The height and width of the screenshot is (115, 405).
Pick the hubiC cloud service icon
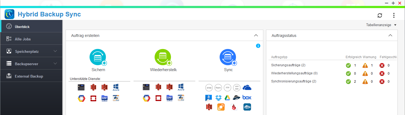click(x=247, y=107)
